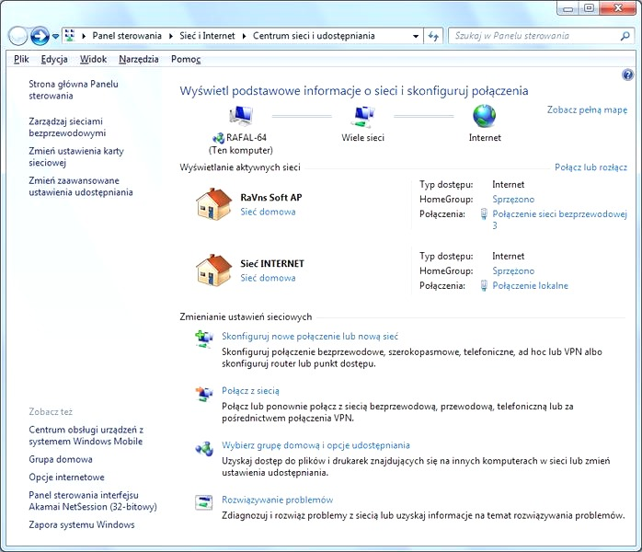
Task: Click the Control Panel icon in address bar
Action: coord(70,36)
